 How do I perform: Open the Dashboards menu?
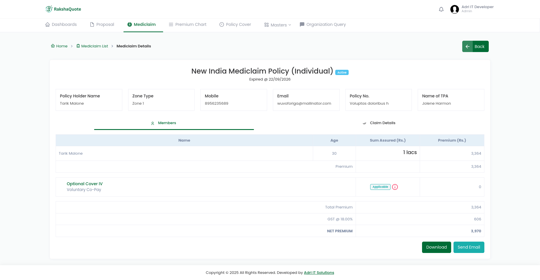coord(61,24)
